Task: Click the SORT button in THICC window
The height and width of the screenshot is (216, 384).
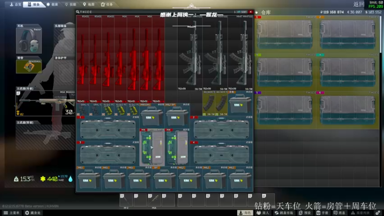Action: tap(242, 12)
